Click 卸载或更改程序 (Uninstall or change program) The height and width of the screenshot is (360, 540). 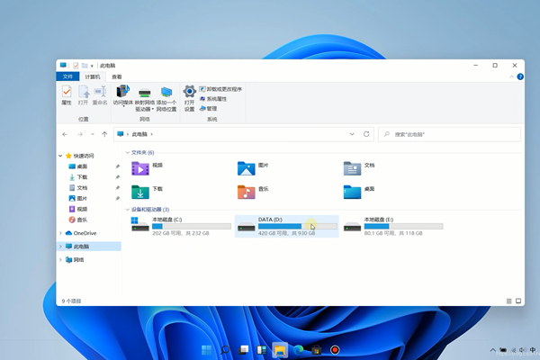(x=223, y=89)
